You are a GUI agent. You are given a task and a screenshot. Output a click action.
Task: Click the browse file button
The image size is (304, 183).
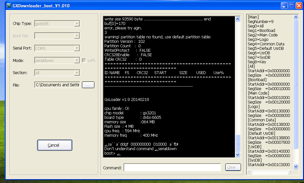88,85
